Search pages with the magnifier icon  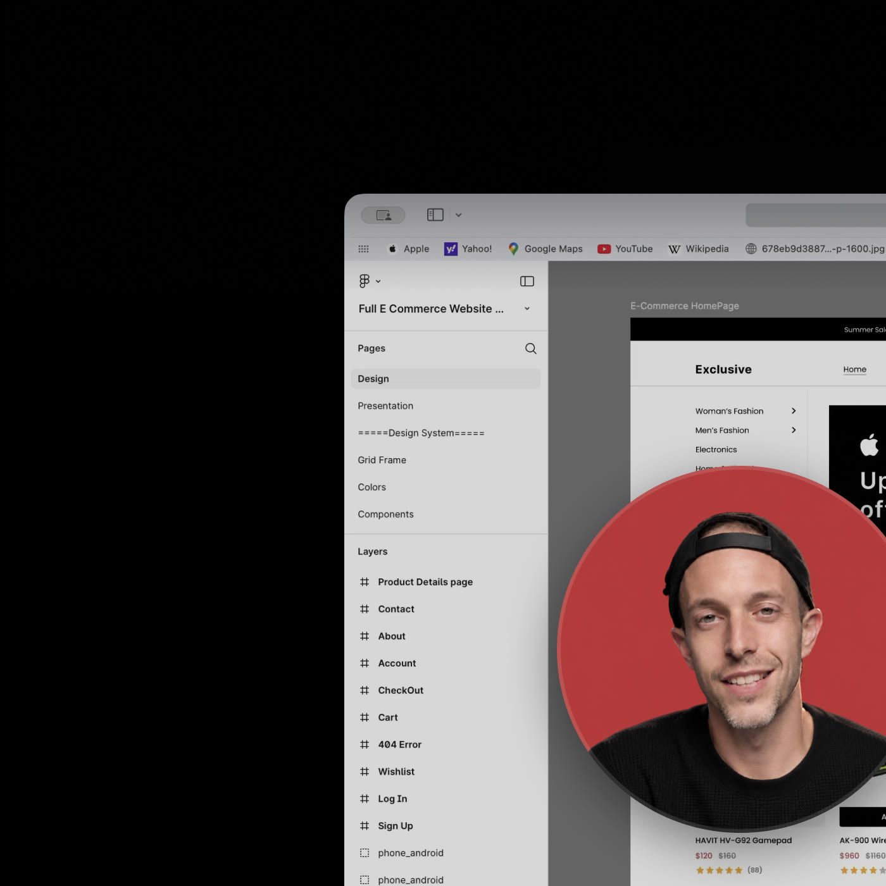pyautogui.click(x=531, y=349)
